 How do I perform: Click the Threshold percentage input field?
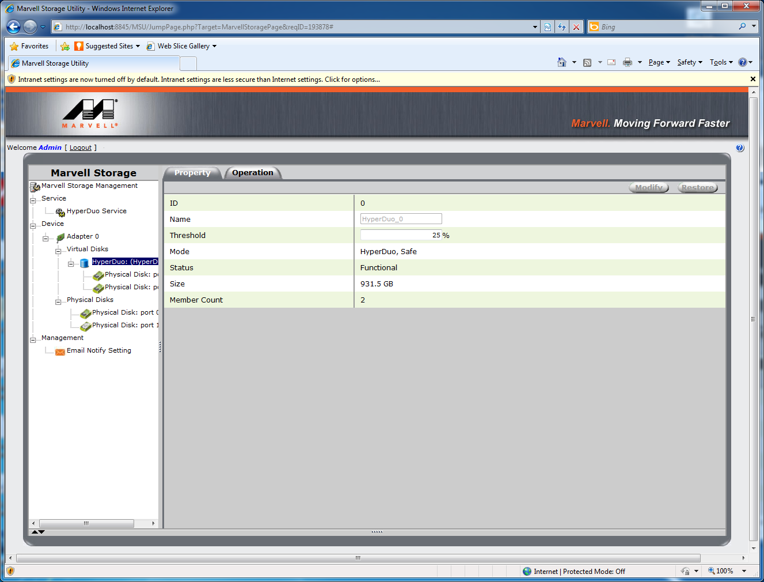pos(401,235)
